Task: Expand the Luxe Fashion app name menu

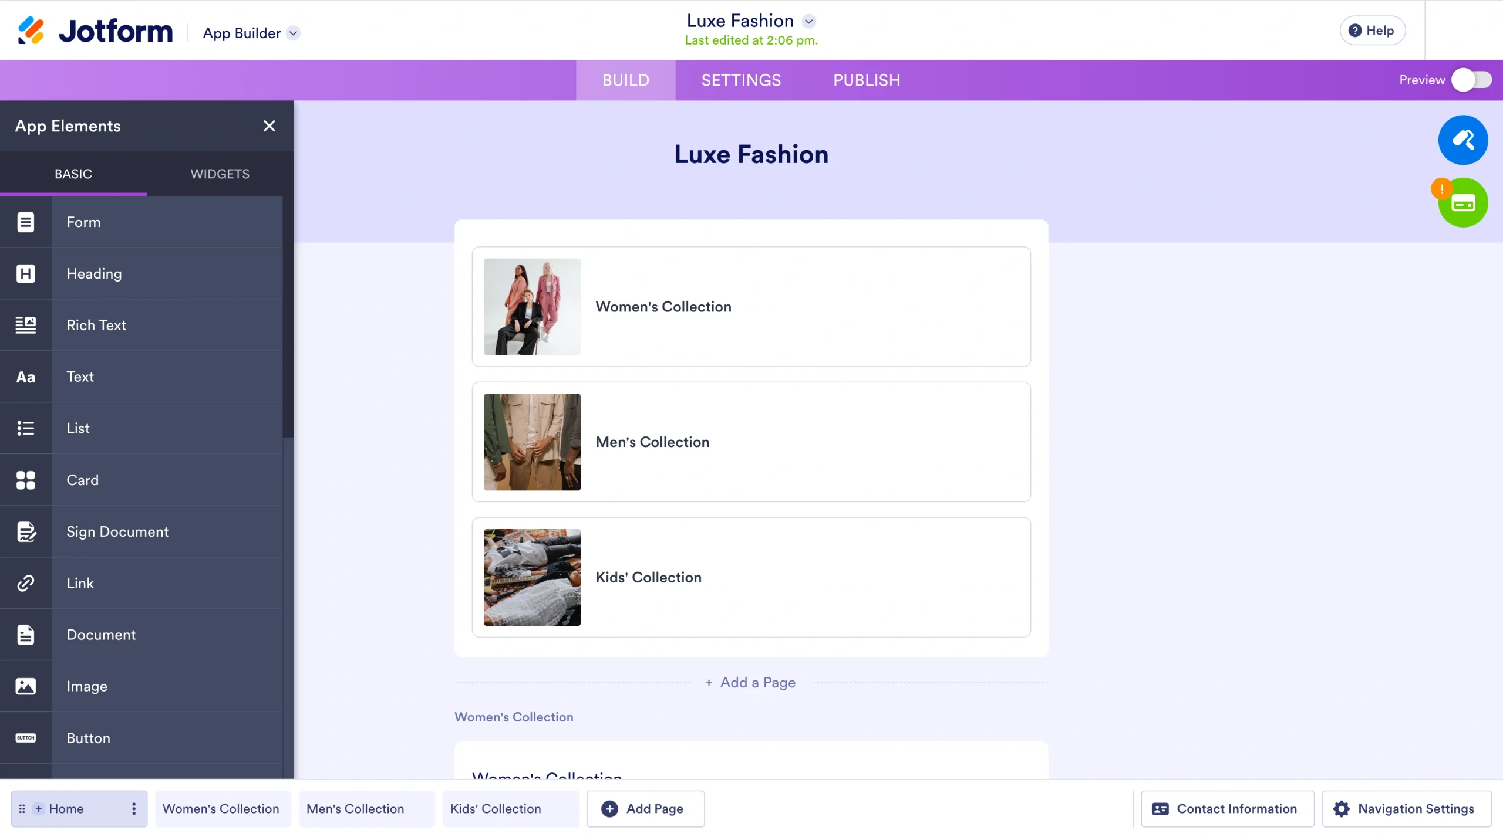Action: pyautogui.click(x=809, y=21)
